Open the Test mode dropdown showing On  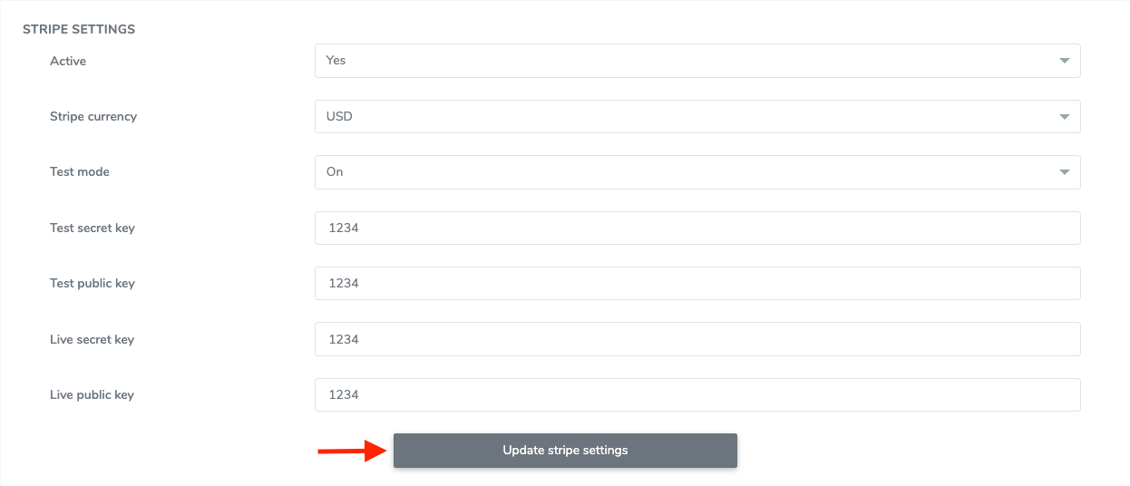[697, 172]
